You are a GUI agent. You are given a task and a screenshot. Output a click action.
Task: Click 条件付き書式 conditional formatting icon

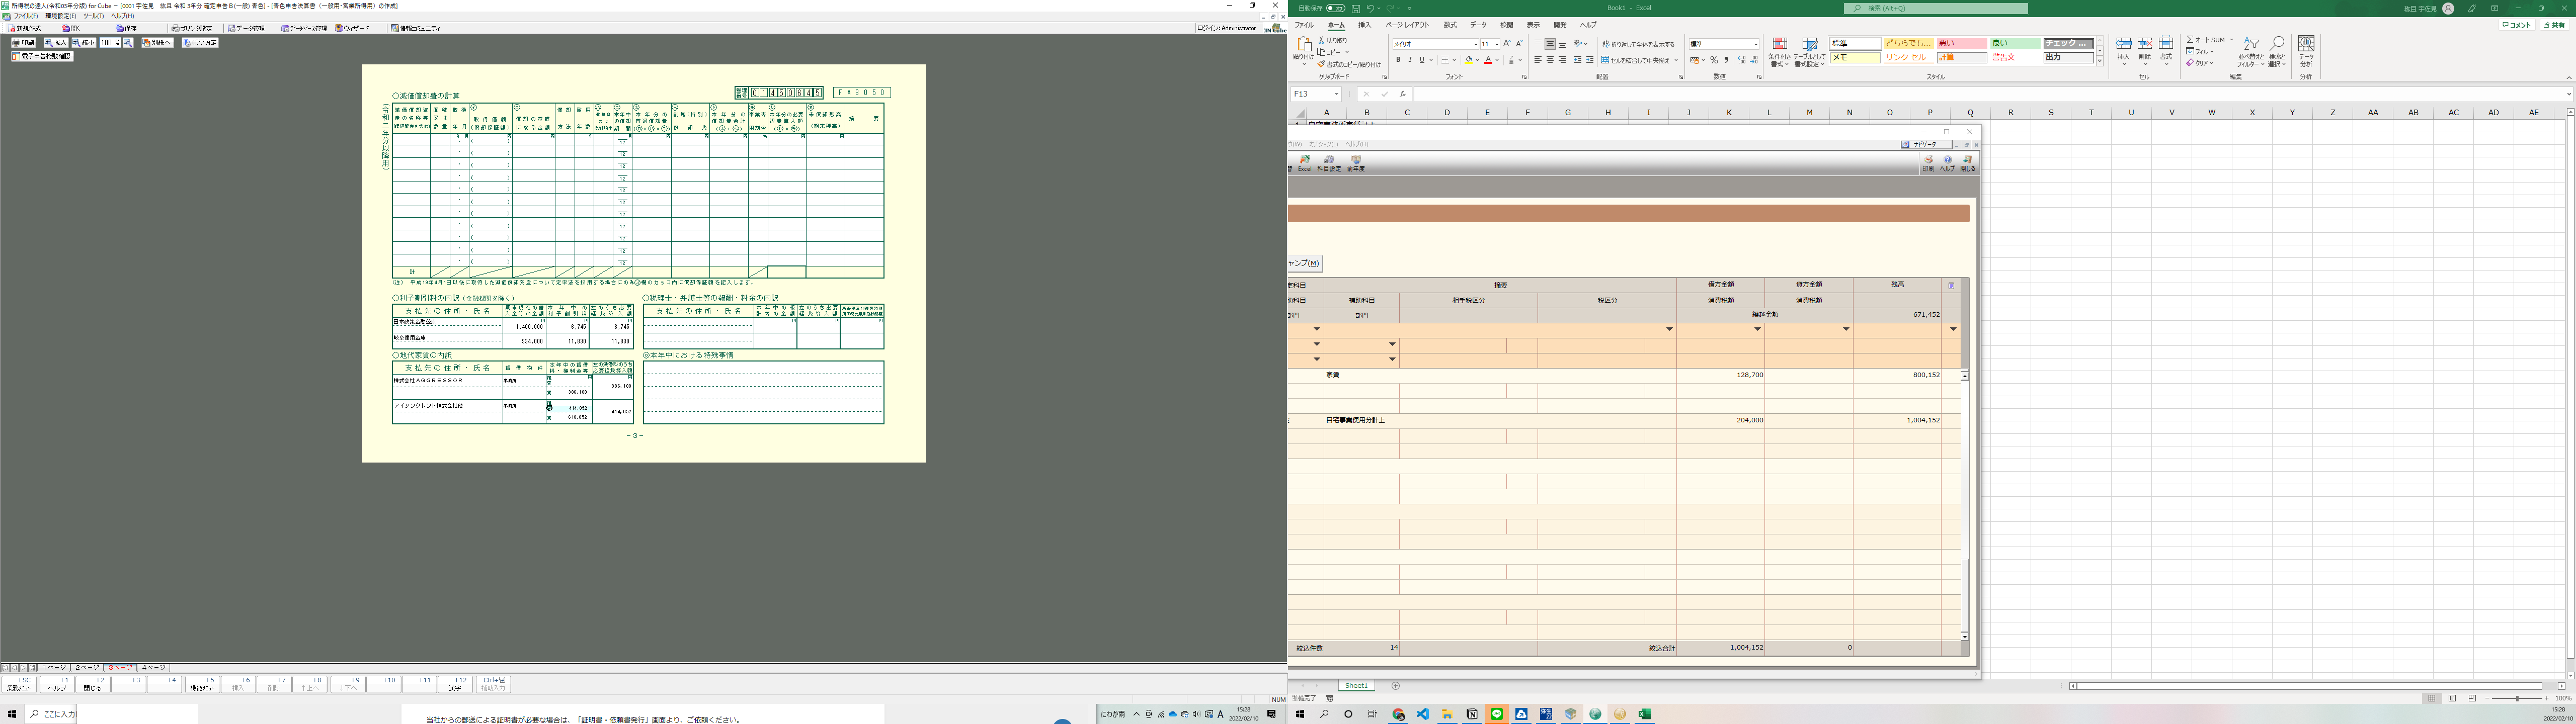(x=1780, y=52)
